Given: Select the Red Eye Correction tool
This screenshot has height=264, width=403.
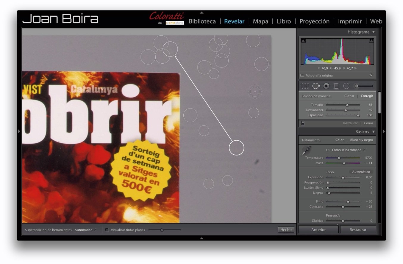Looking at the screenshot, I should point(327,86).
